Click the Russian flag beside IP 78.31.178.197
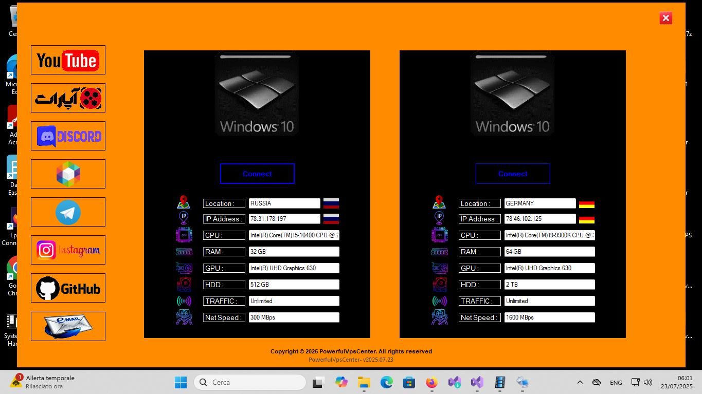The width and height of the screenshot is (702, 394). (x=331, y=219)
